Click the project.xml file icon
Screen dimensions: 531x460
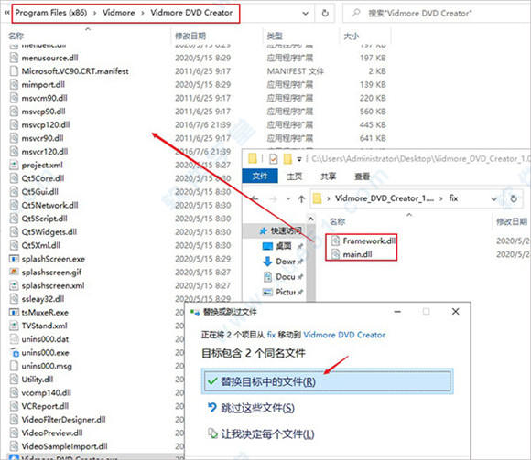pos(14,165)
